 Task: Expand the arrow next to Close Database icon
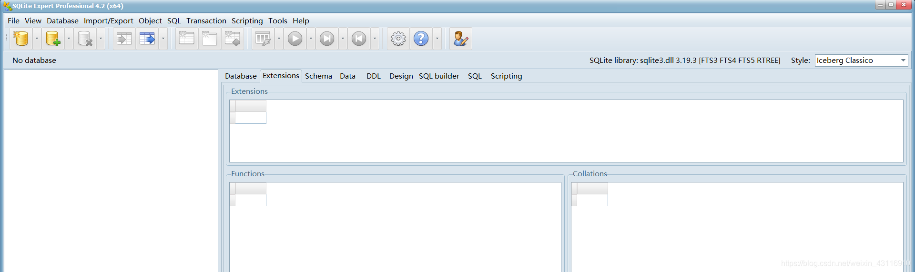[x=101, y=39]
